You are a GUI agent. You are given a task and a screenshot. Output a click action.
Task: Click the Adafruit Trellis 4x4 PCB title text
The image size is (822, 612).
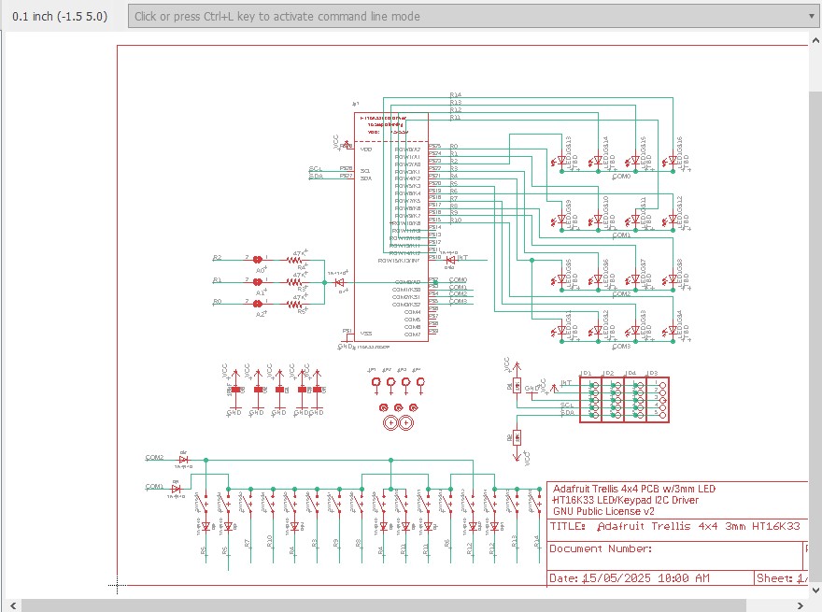pos(634,489)
